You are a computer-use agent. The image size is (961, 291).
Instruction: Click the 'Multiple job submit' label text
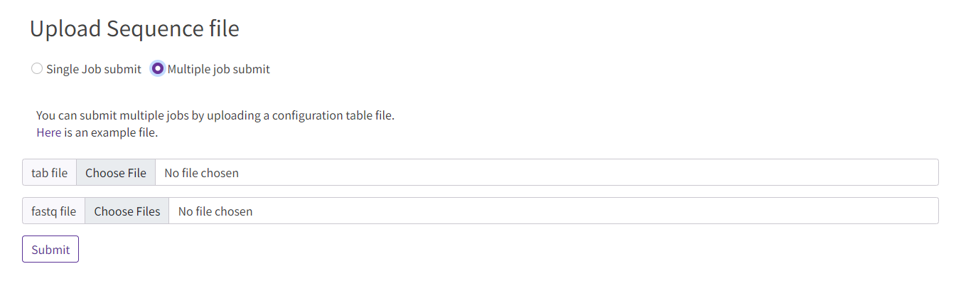pyautogui.click(x=219, y=69)
